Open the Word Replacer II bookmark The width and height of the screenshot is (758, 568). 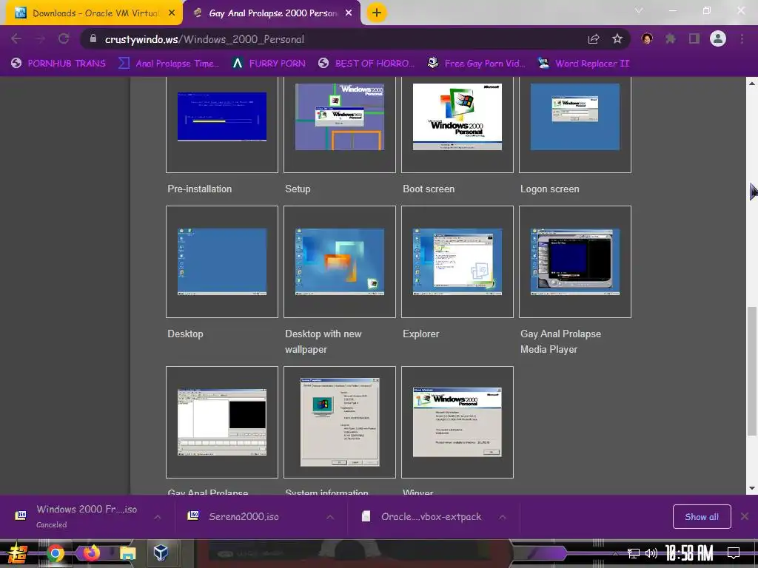[584, 64]
